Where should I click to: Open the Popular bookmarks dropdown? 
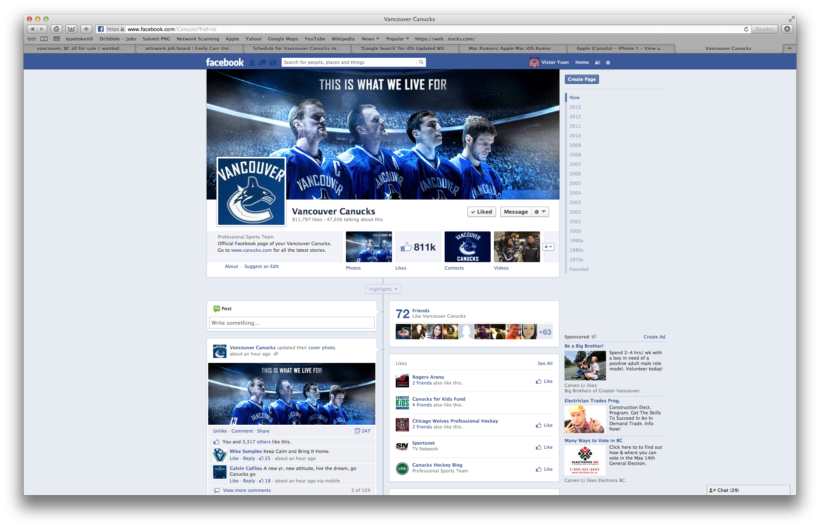tap(397, 39)
